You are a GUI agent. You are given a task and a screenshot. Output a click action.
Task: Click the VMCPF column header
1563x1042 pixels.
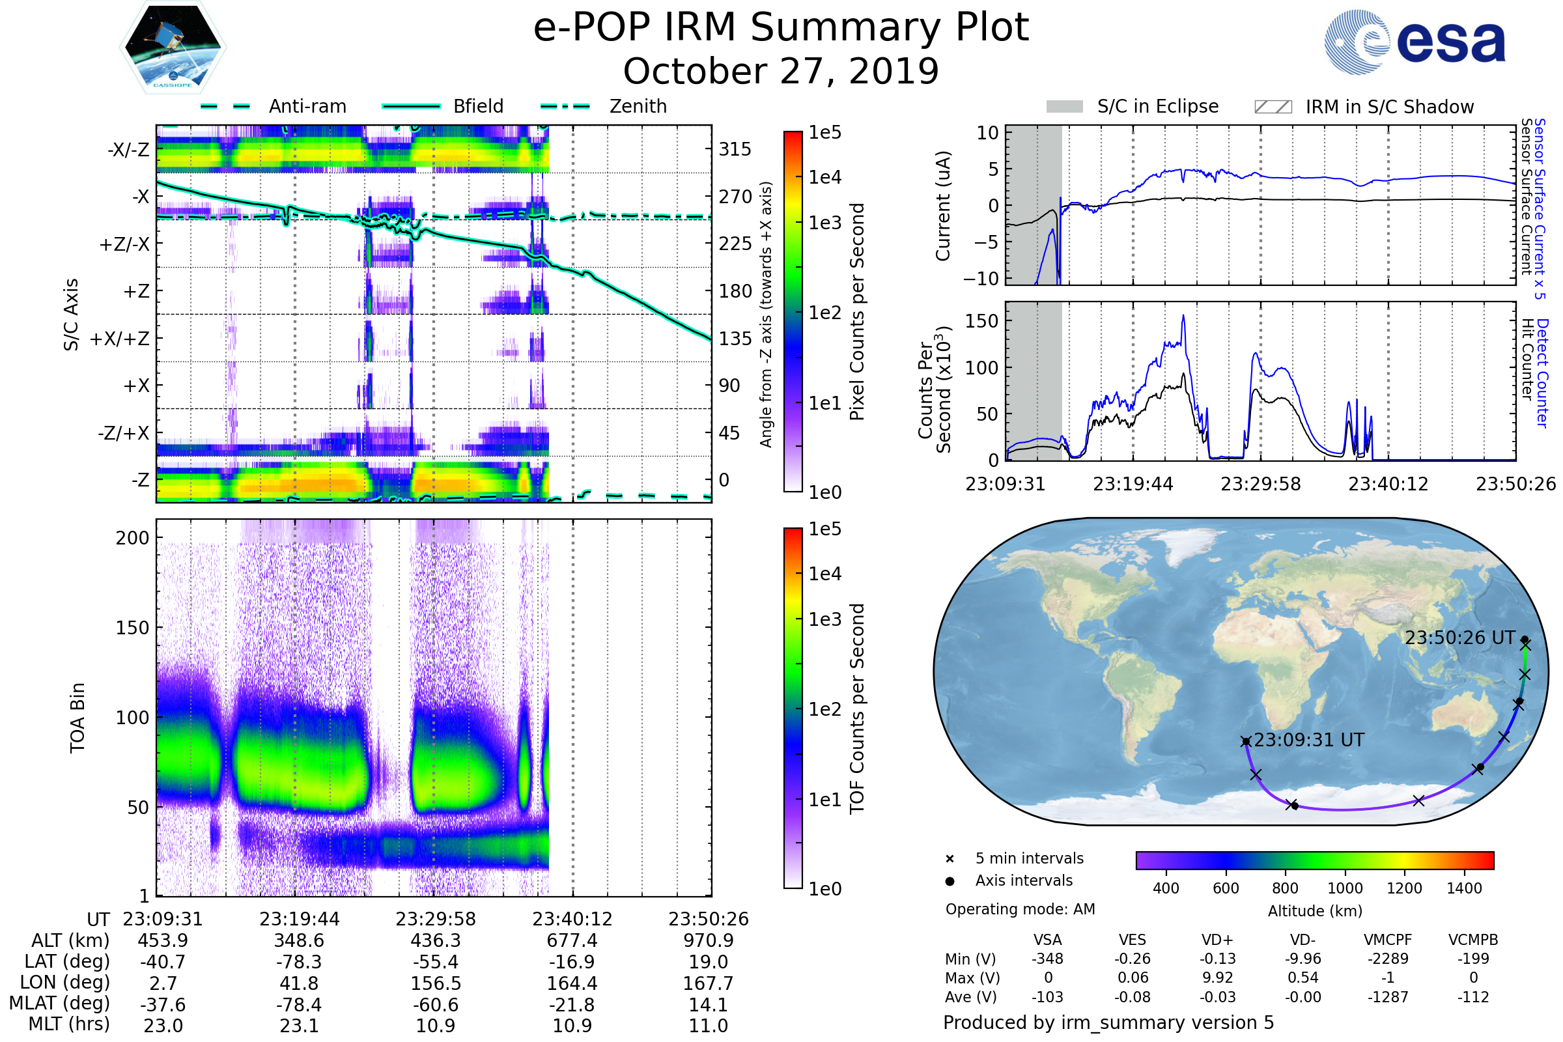click(1388, 940)
